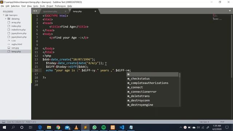Select autocomplete suggestion m_checkstatus
This screenshot has width=233, height=131.
[x=153, y=79]
